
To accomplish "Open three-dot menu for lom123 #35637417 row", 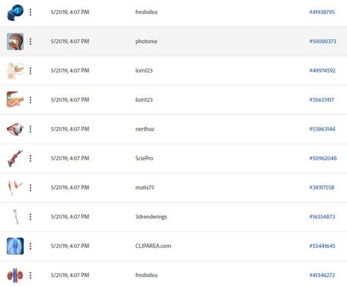I will point(30,100).
